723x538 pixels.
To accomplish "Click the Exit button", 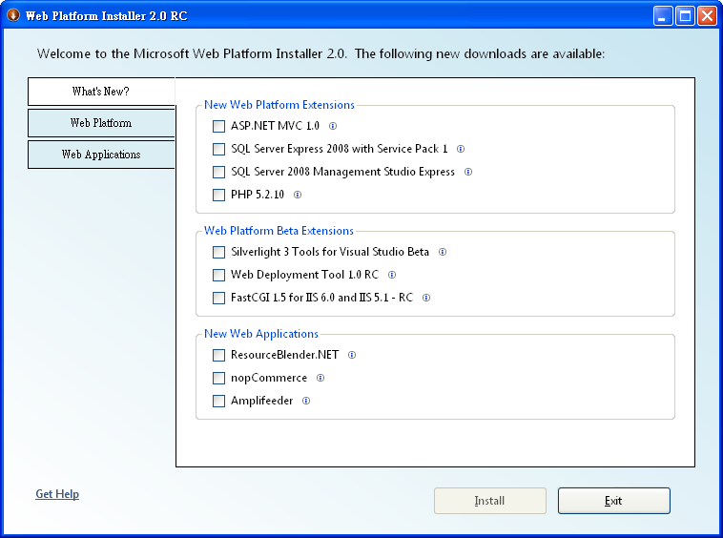I will click(613, 501).
